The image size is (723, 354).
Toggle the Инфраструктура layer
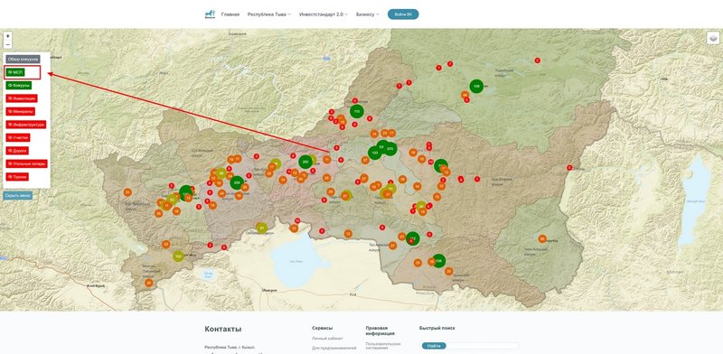25,125
